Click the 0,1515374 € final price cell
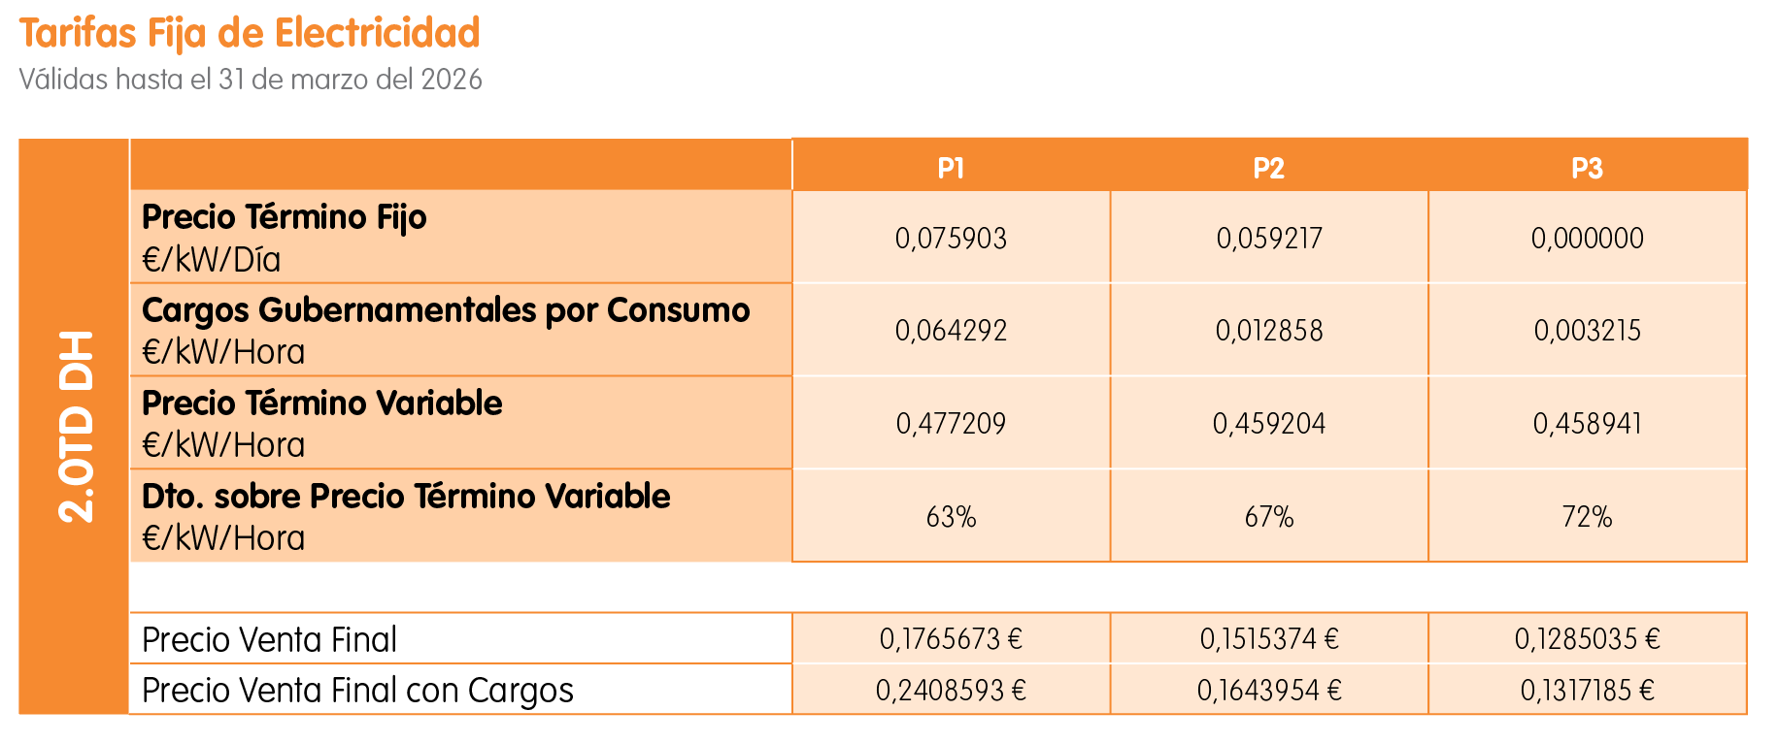The image size is (1779, 743). pos(1268,639)
